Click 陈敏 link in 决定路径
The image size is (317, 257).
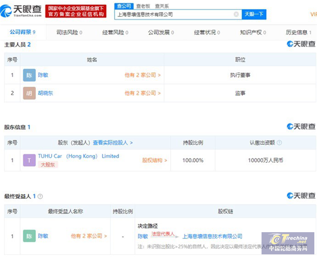[x=143, y=236]
